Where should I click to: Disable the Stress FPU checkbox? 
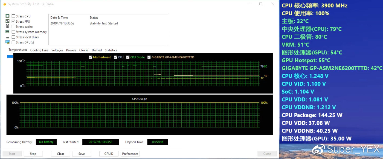13,21
